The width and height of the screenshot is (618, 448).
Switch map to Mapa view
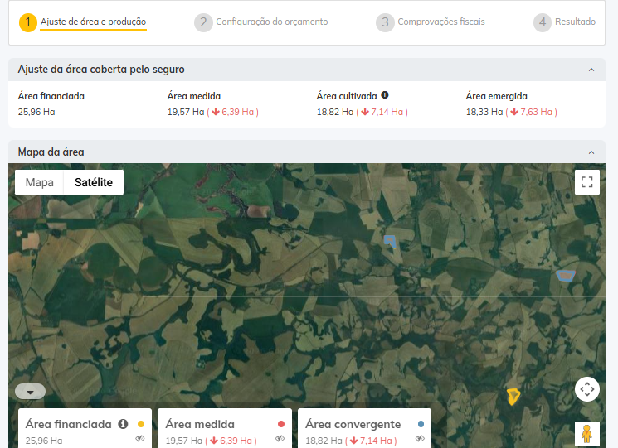click(x=39, y=182)
